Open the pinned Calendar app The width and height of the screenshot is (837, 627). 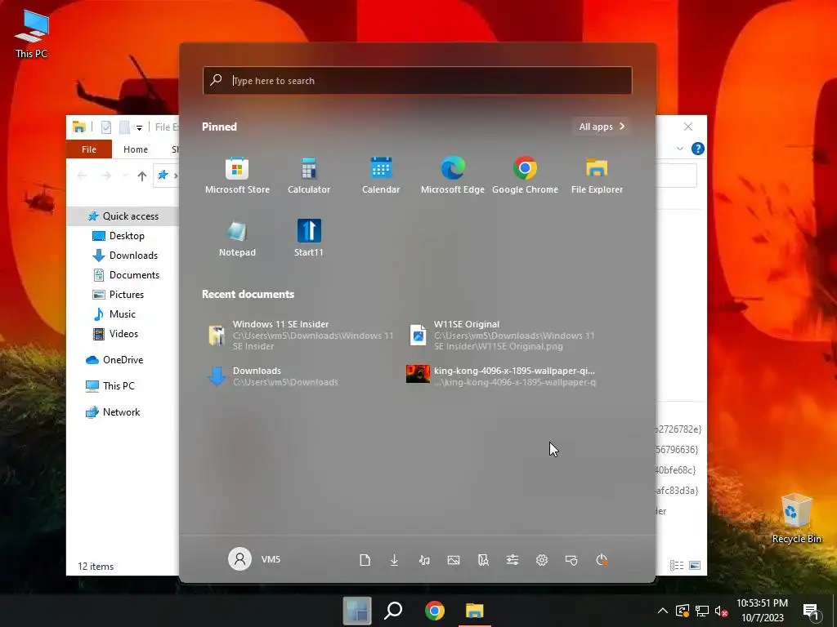click(381, 176)
